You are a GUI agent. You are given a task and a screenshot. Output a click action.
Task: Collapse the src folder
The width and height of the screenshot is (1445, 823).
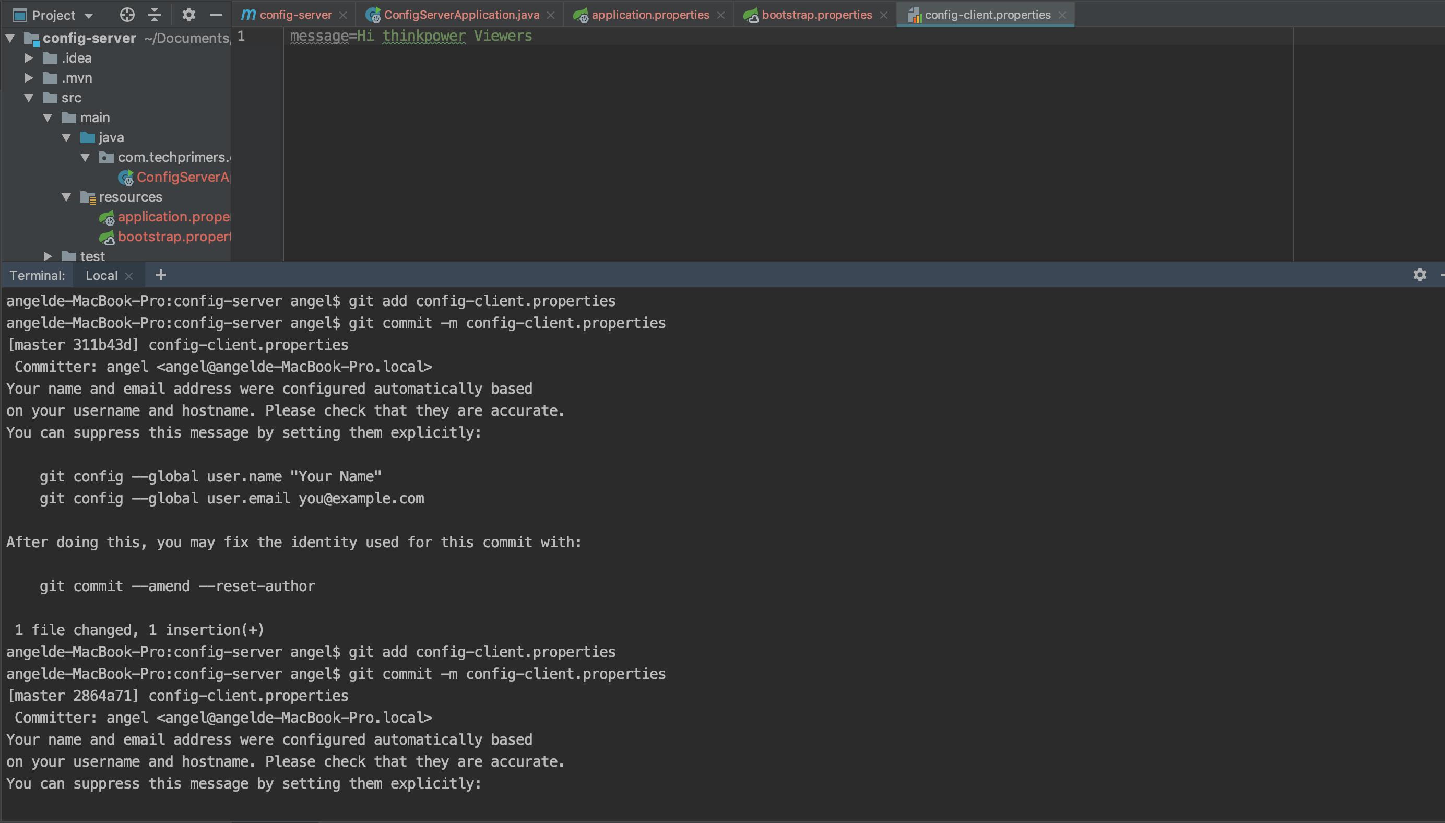click(x=29, y=98)
